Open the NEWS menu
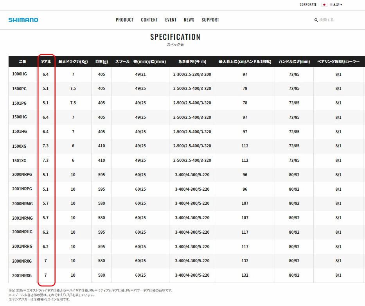The image size is (365, 306). (189, 20)
